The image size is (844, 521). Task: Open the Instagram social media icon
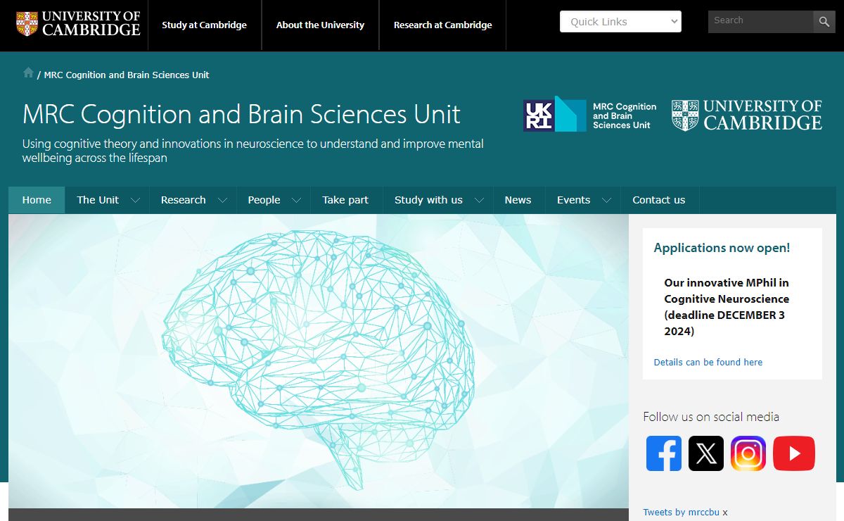[748, 453]
